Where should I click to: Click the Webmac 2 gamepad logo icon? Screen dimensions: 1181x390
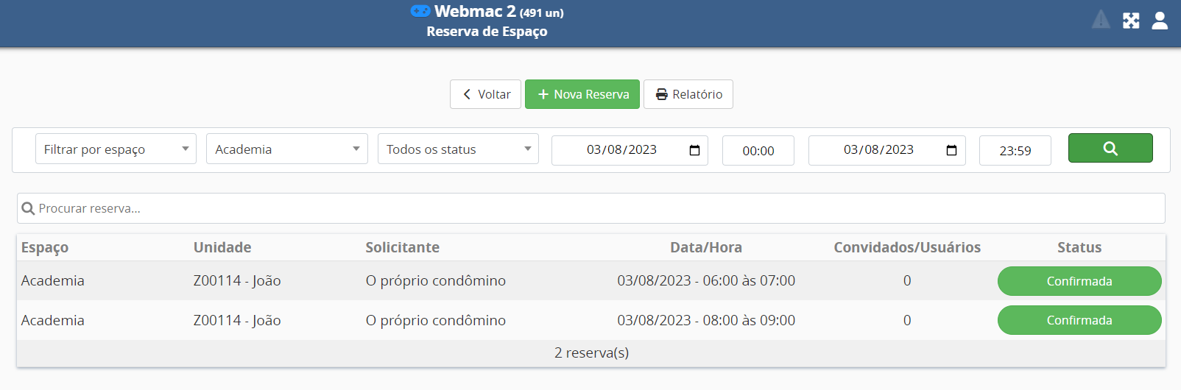tap(420, 11)
